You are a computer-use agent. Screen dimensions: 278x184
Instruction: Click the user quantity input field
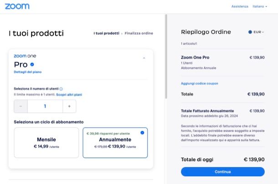pyautogui.click(x=45, y=106)
